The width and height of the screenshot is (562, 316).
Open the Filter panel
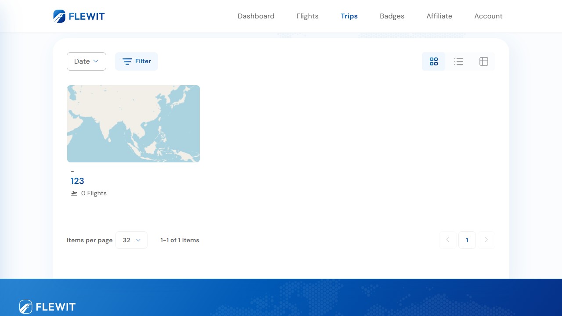click(x=137, y=61)
